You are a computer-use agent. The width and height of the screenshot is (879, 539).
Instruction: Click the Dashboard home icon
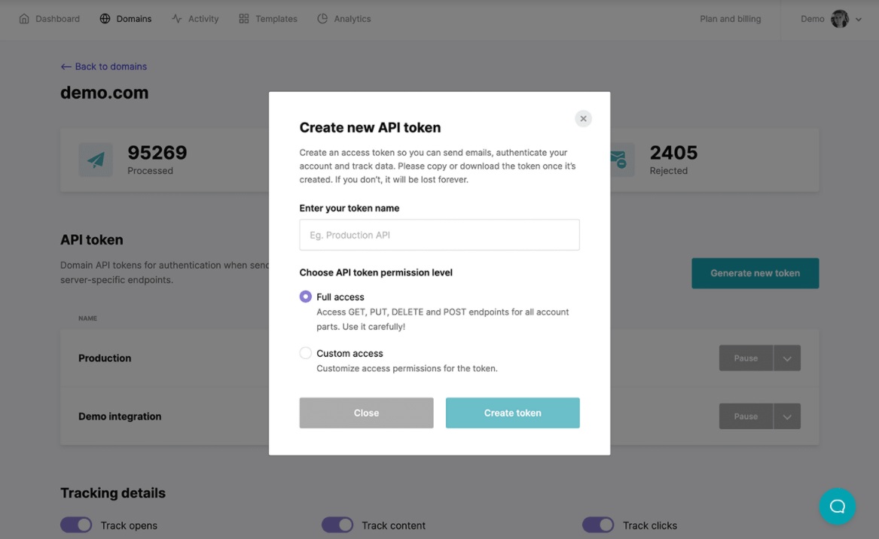pos(24,19)
